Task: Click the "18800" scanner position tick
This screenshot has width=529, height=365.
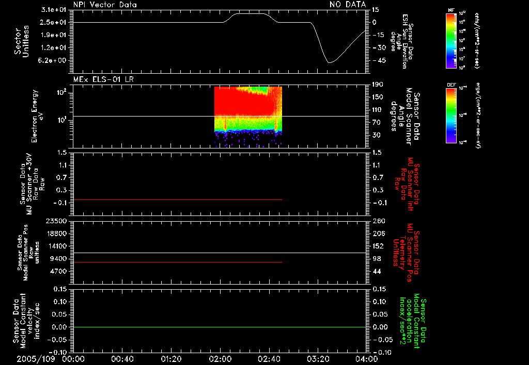Action: click(57, 234)
